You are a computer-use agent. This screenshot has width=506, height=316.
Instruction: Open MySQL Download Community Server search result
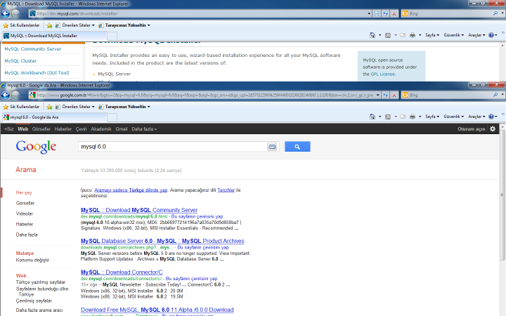[139, 210]
